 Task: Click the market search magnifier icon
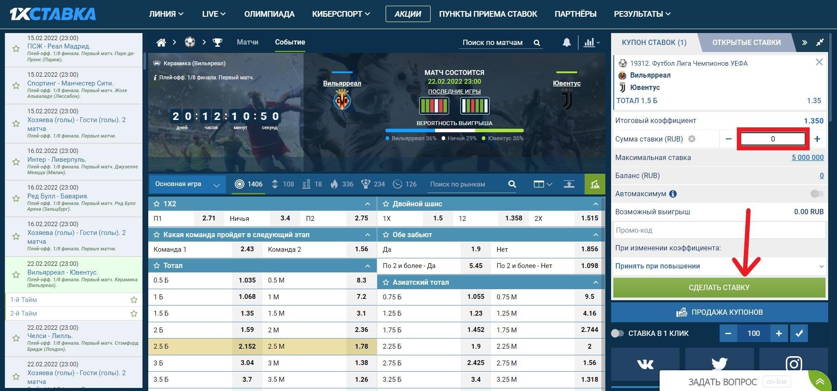coord(512,184)
